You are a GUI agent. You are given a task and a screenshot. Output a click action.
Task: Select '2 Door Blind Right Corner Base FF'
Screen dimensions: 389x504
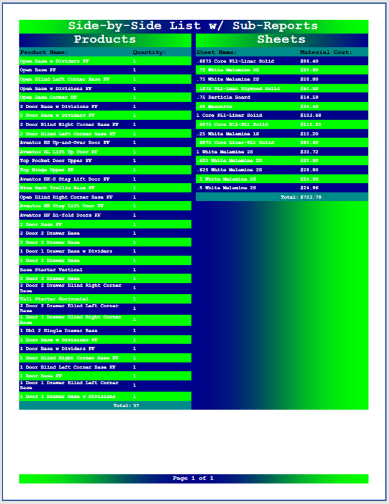(69, 124)
